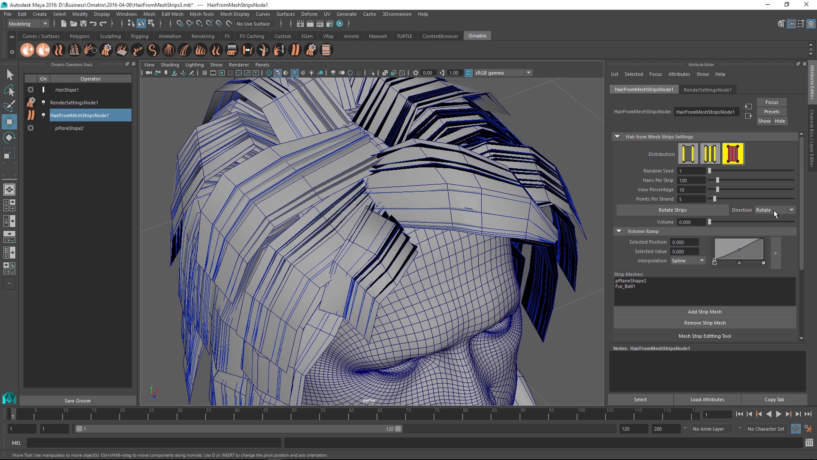Switch to the RenderSettingsNode1 attribute tab
Screen dimensions: 817x460
click(707, 90)
